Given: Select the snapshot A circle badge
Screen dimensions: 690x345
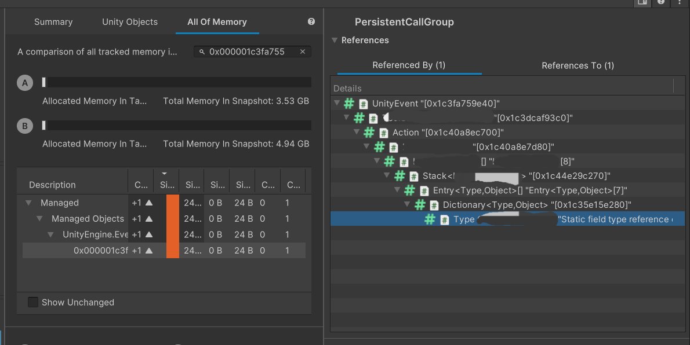Looking at the screenshot, I should (24, 82).
